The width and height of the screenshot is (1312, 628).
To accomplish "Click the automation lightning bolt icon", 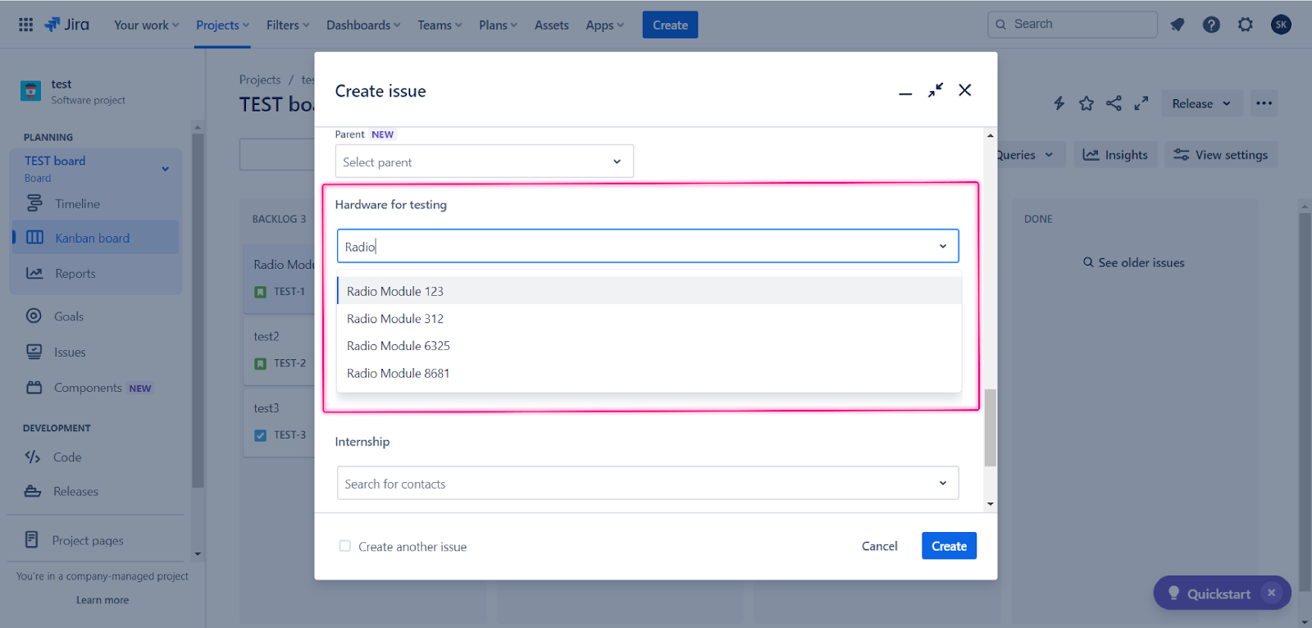I will [x=1059, y=103].
